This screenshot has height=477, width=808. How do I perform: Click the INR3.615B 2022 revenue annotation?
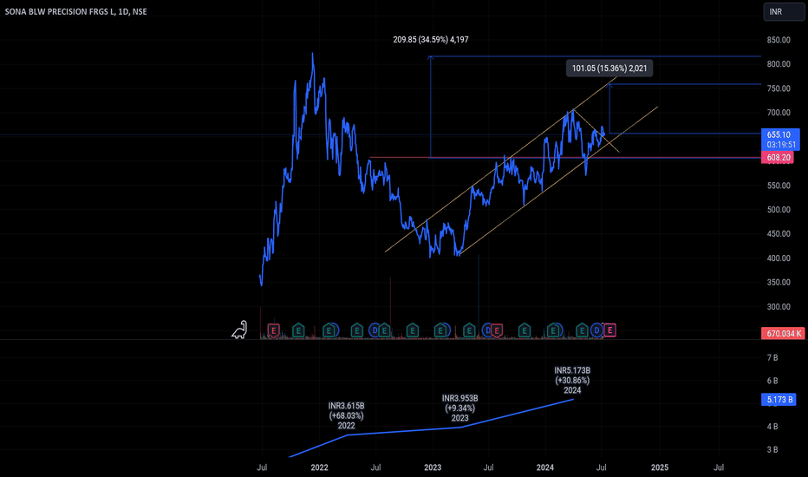pyautogui.click(x=346, y=415)
